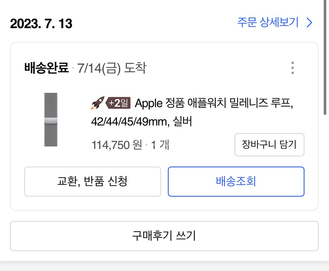Click the 1 개 quantity label
This screenshot has width=329, height=271.
point(160,145)
